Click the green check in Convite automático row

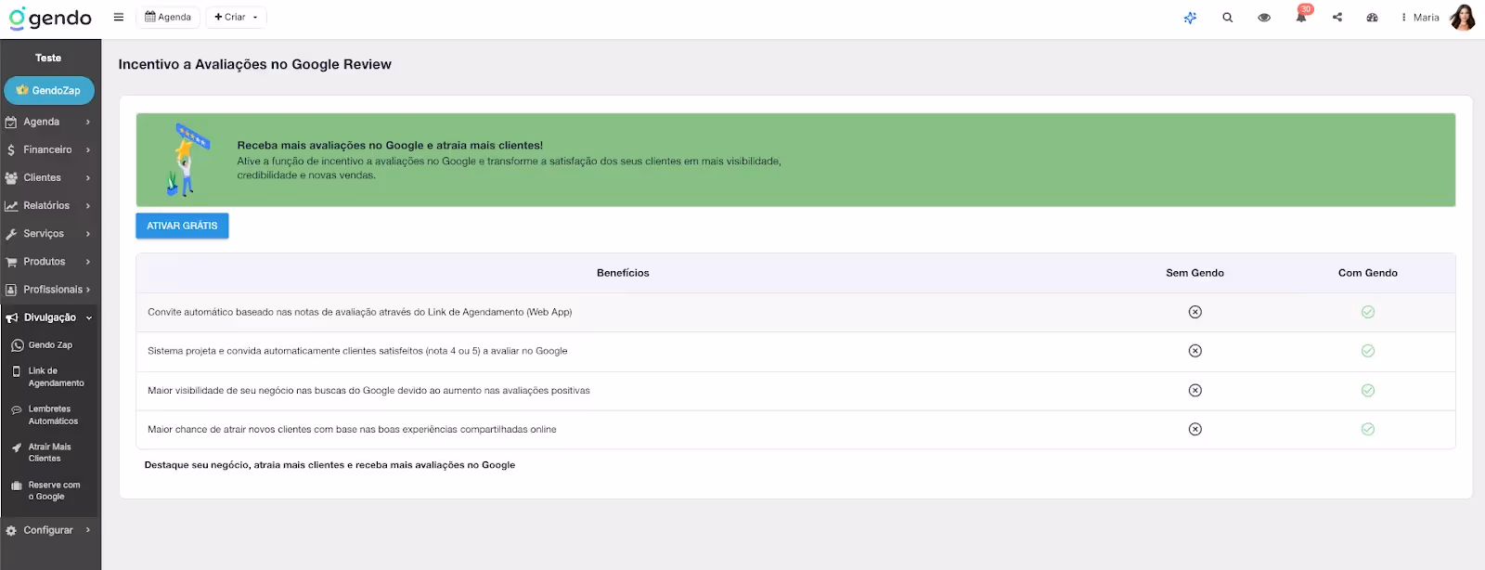pos(1368,312)
